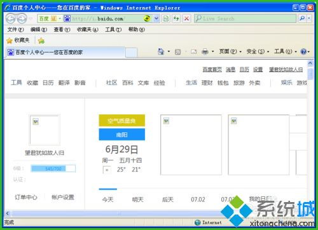318x230 pixels.
Task: Focus the Live Search input box
Action: point(245,18)
